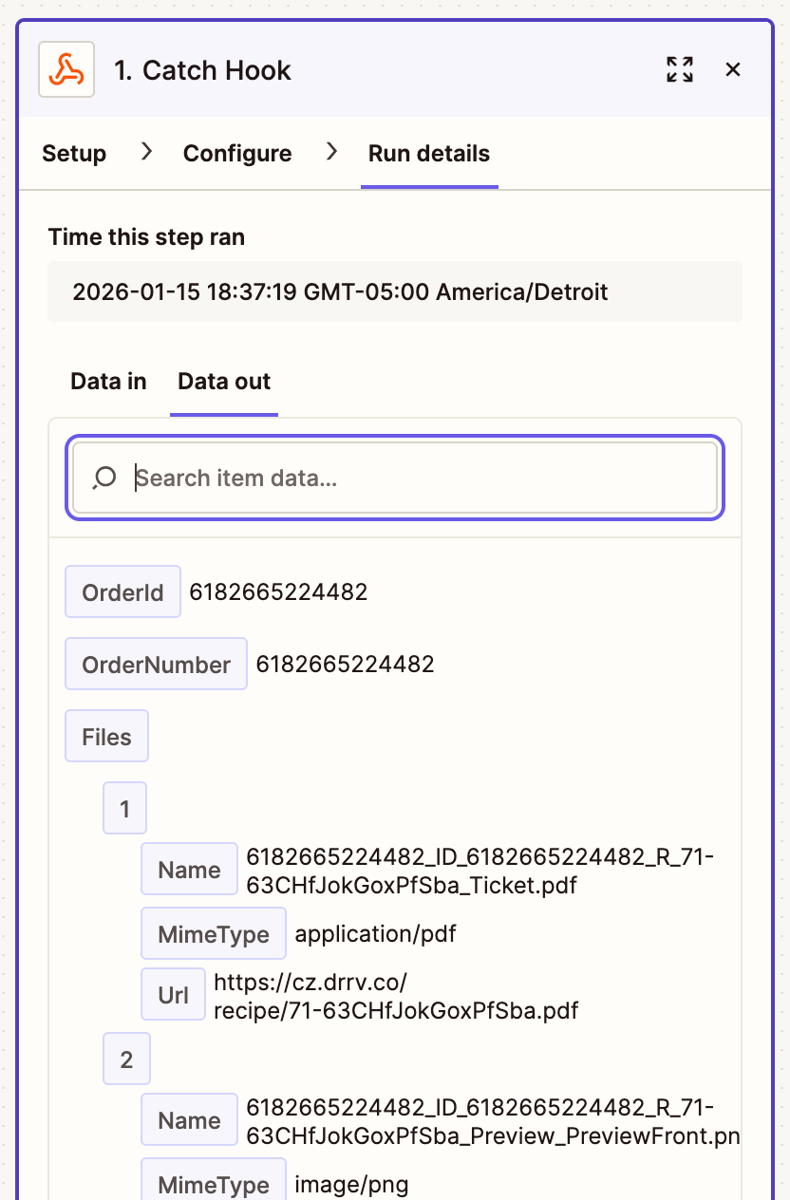This screenshot has width=790, height=1200.
Task: Open the cz.drrv.co recipe PDF URL
Action: click(396, 996)
